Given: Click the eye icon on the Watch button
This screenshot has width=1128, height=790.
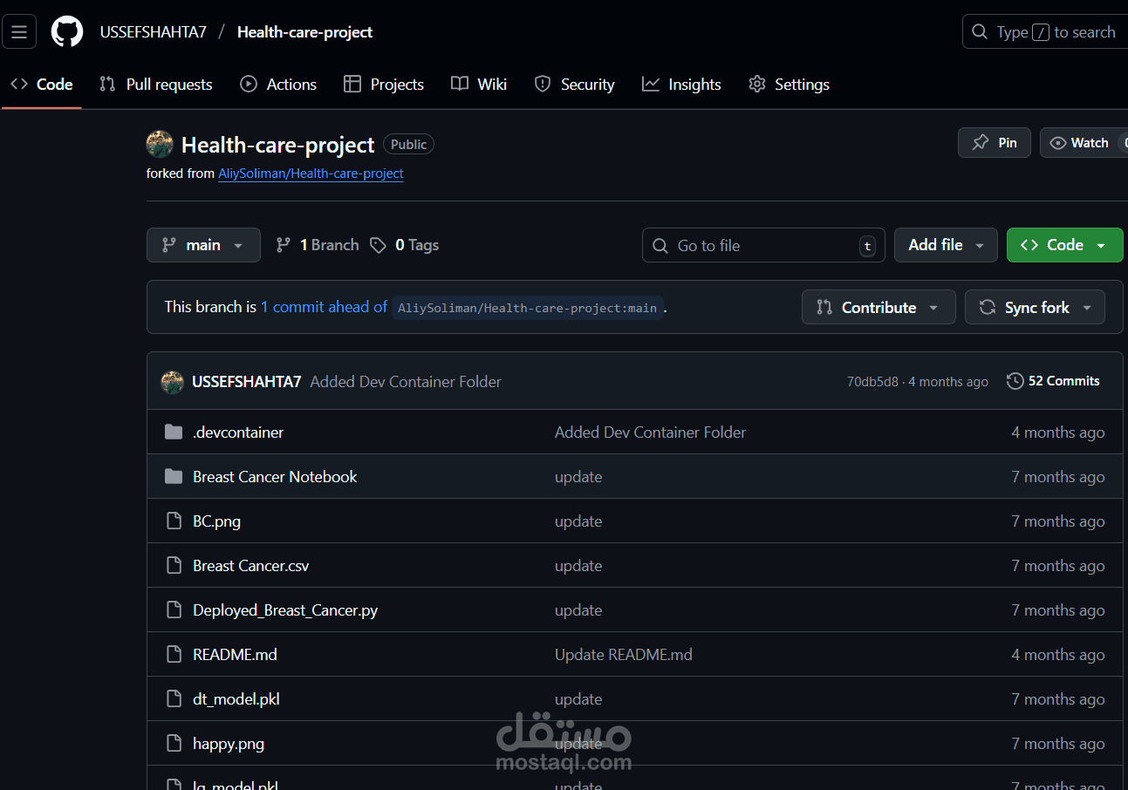Looking at the screenshot, I should (1058, 143).
